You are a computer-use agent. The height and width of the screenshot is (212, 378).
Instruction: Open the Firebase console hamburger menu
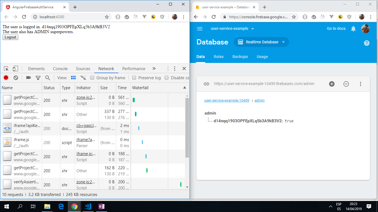(x=200, y=29)
